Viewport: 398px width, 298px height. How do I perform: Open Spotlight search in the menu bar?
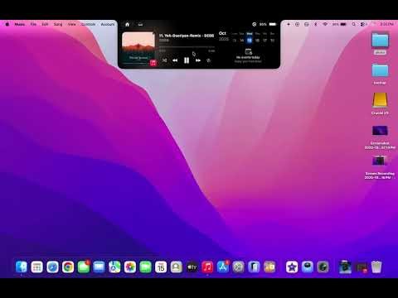(353, 24)
